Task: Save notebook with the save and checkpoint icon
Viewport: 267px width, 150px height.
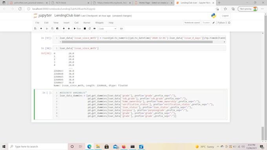Action: [x=35, y=29]
